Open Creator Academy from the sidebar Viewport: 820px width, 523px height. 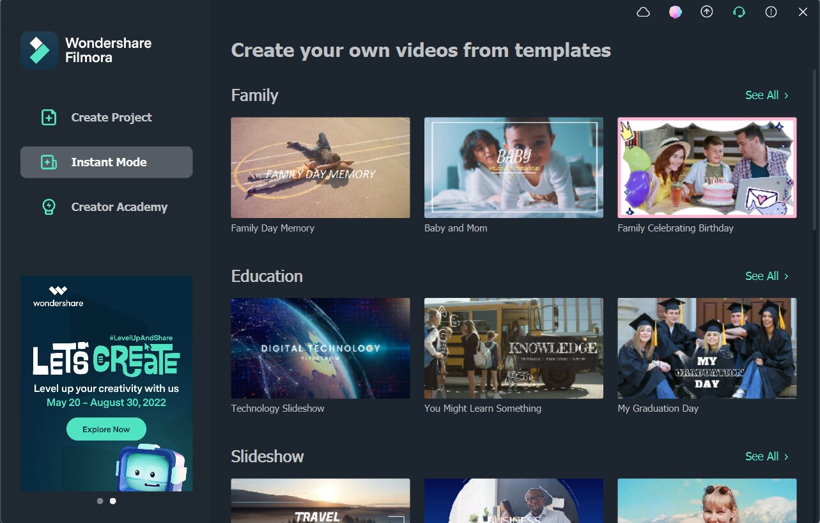(106, 207)
